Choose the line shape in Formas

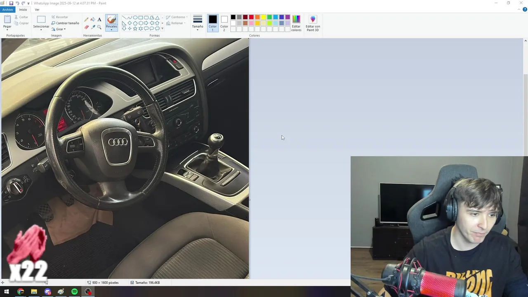[x=124, y=18]
